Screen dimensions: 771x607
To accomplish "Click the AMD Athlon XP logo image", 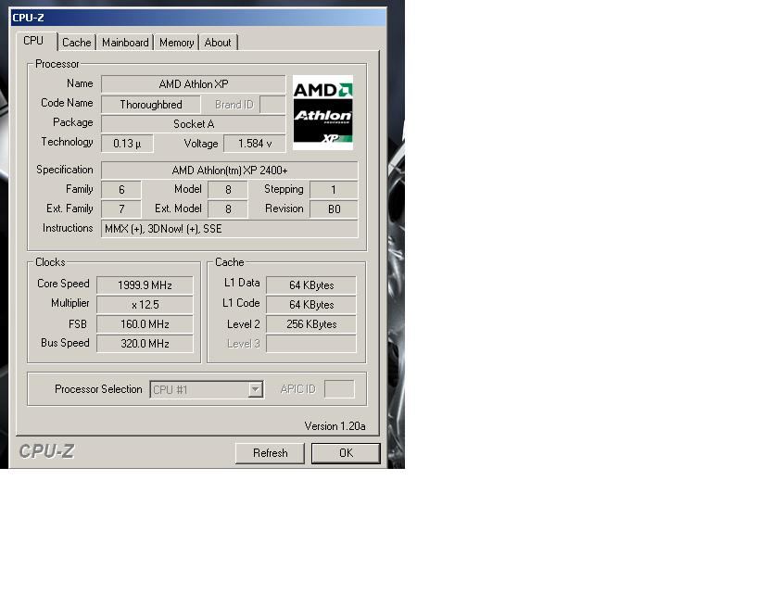I will [x=323, y=113].
